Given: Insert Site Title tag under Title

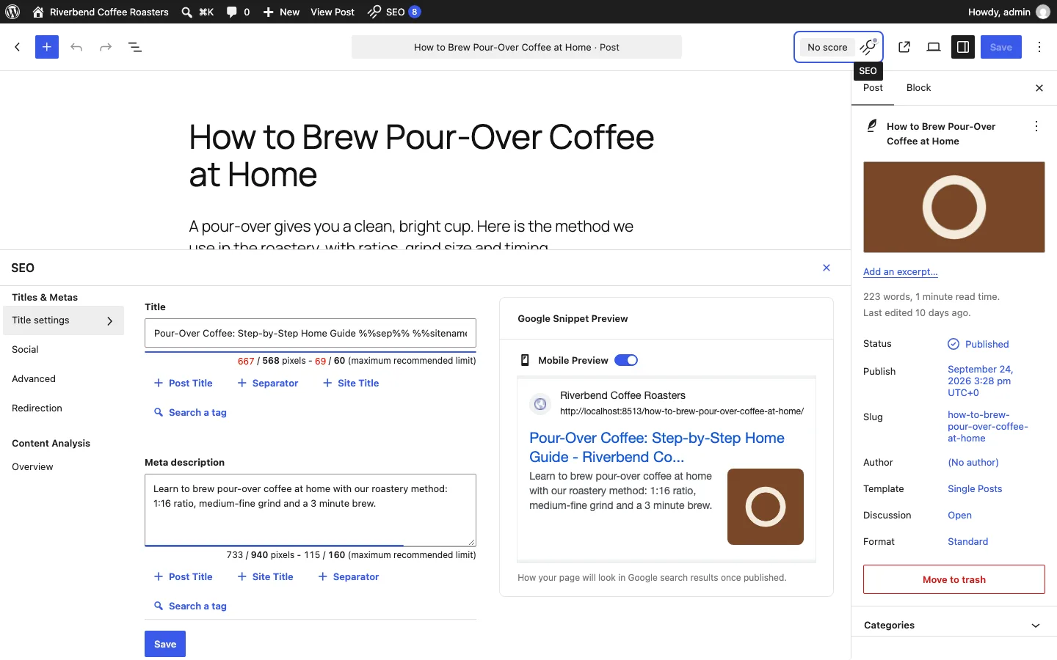Looking at the screenshot, I should click(351, 384).
